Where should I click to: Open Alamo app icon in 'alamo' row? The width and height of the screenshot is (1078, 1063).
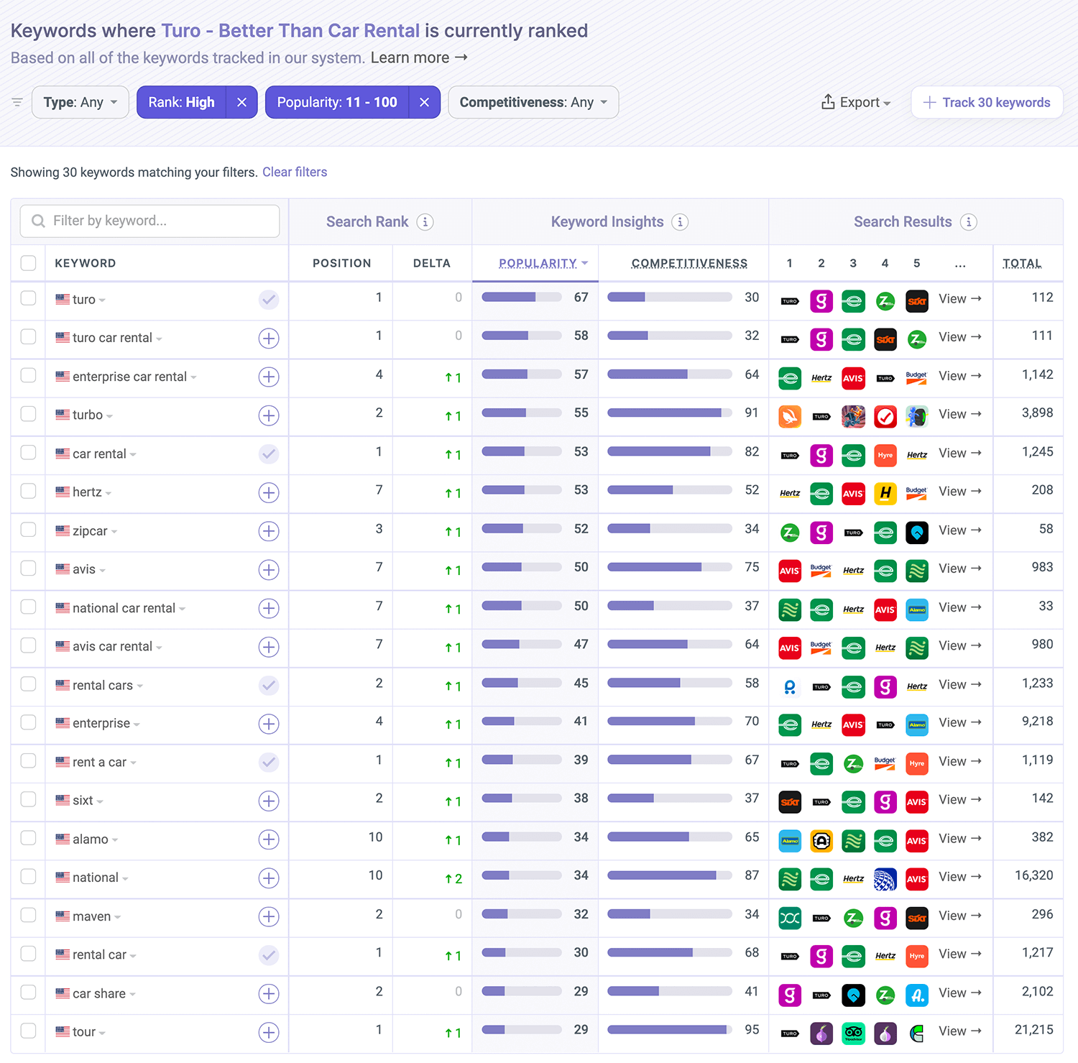pos(790,841)
